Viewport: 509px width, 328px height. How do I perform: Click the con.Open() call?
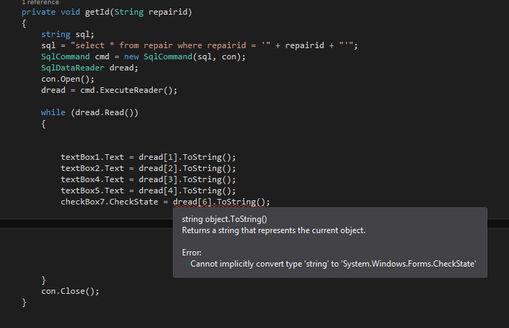click(68, 79)
